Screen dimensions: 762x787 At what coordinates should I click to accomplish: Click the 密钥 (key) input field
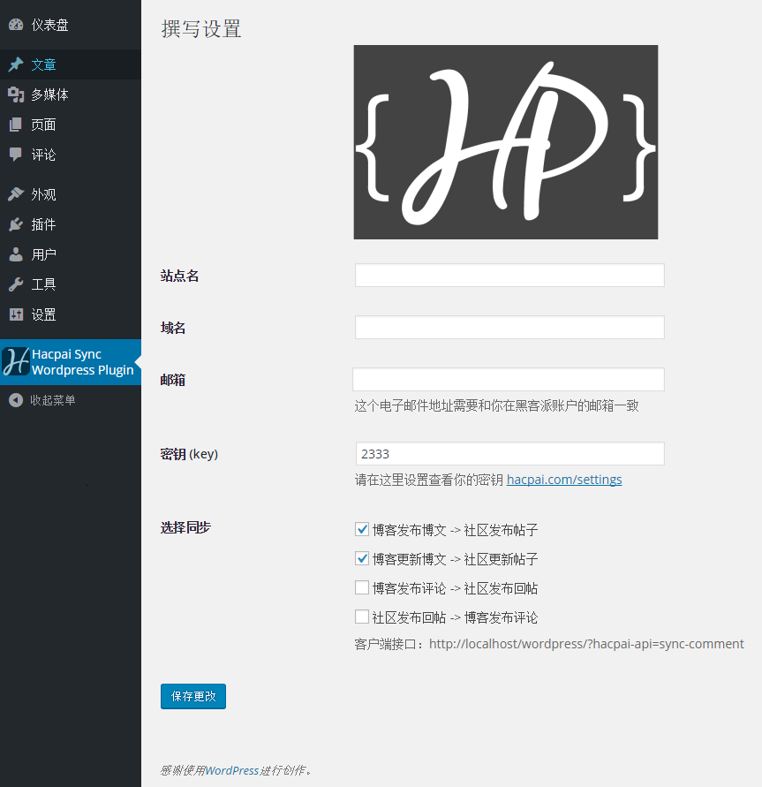click(x=509, y=454)
